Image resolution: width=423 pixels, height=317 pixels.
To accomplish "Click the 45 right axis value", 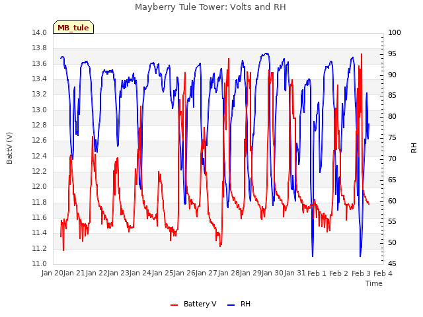I will (x=392, y=264).
